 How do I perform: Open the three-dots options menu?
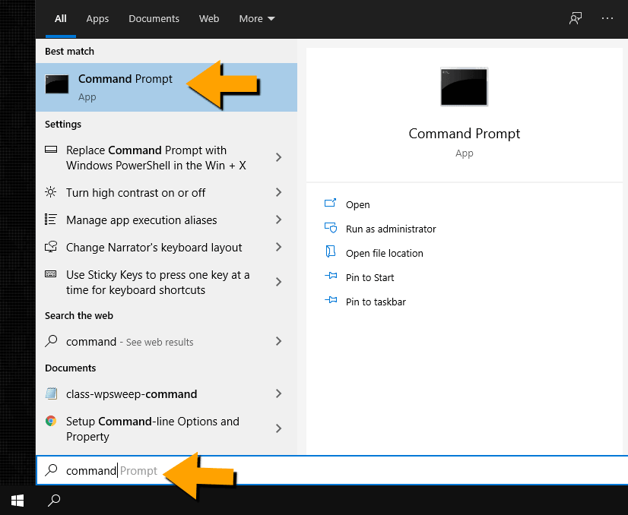pyautogui.click(x=607, y=18)
